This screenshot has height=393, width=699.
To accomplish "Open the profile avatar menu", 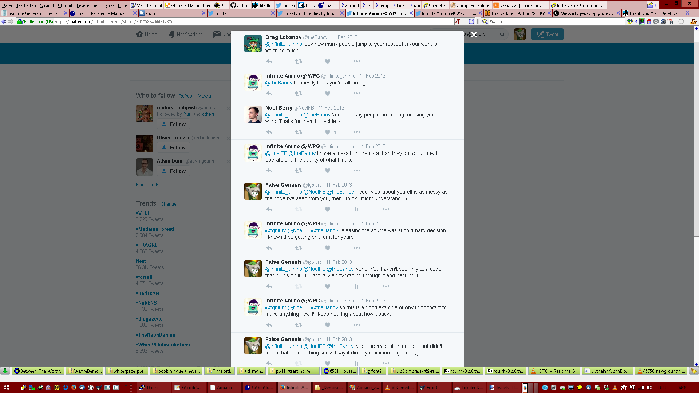I will pos(520,34).
